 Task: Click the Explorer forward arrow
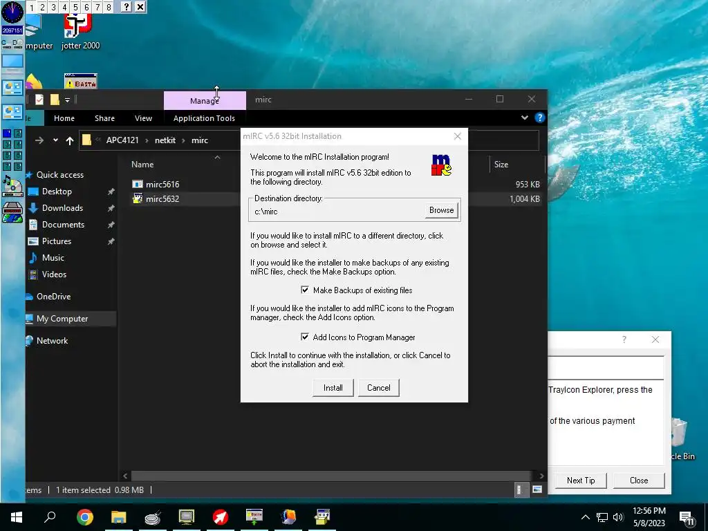click(x=39, y=140)
